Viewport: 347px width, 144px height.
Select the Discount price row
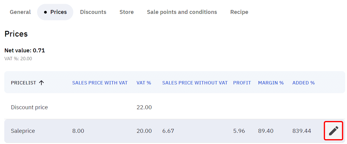coord(29,107)
